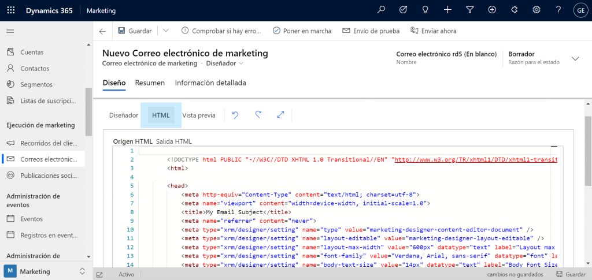Viewport: 592px width, 280px height.
Task: Open the settings gear icon
Action: pos(536,10)
